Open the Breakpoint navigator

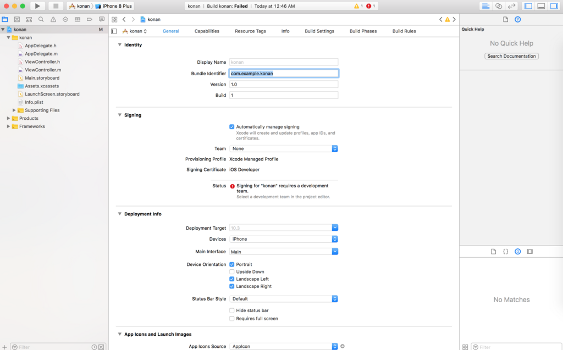pos(90,19)
